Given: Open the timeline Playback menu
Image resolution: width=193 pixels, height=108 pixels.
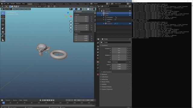Looking at the screenshot, I should 8,100.
